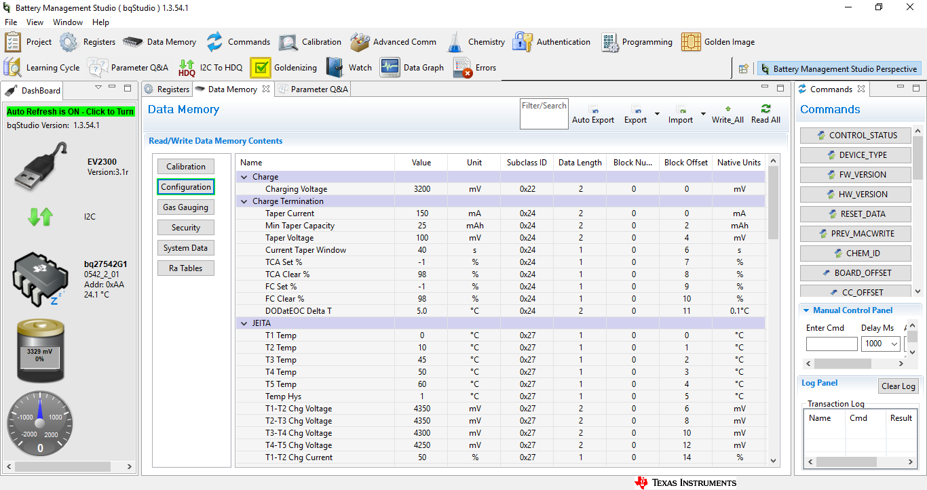This screenshot has width=927, height=490.
Task: Collapse the Charge Termination group
Action: [x=244, y=201]
